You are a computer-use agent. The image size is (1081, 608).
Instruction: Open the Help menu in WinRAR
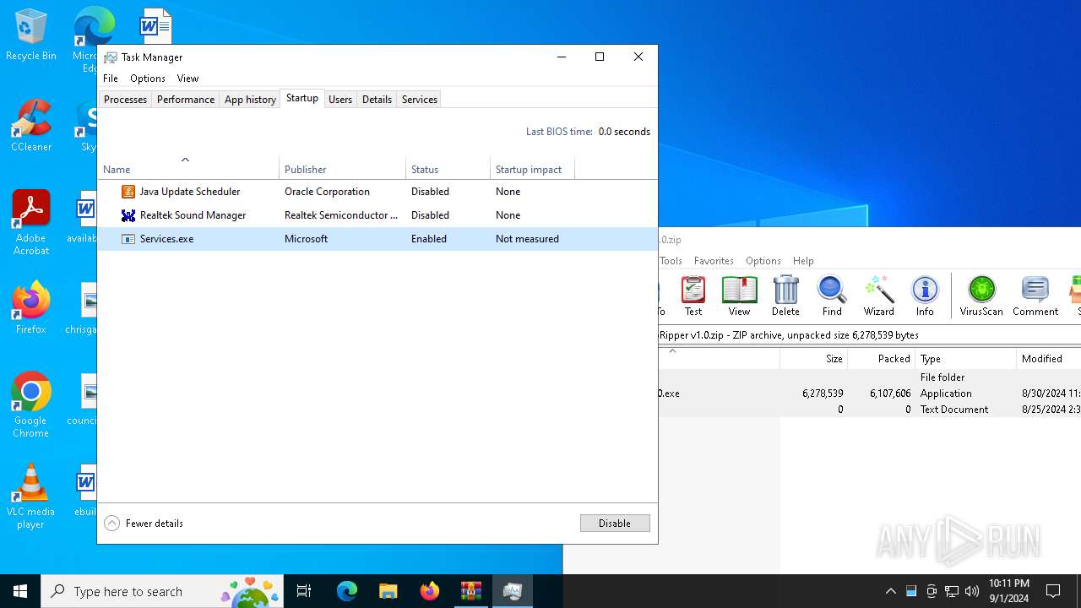click(x=803, y=261)
